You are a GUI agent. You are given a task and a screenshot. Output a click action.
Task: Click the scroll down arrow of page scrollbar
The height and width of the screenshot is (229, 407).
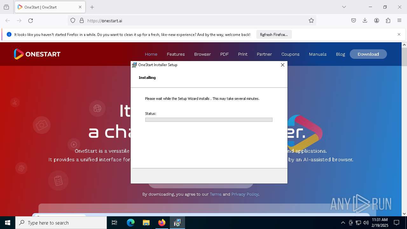404,214
